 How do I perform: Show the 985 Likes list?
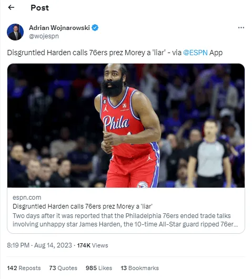[x=99, y=268]
